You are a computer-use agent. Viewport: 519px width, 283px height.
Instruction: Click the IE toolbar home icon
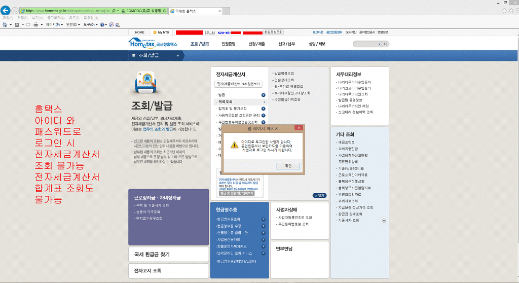[x=4, y=24]
